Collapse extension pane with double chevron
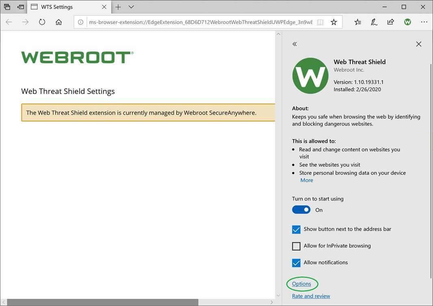This screenshot has height=306, width=433. [295, 44]
